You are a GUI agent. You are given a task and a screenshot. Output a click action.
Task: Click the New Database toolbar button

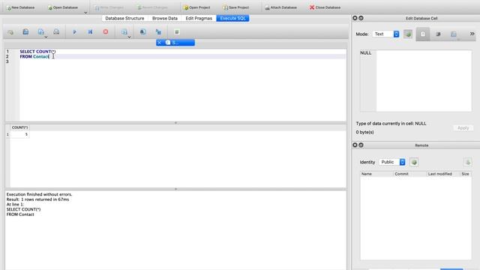pos(20,7)
